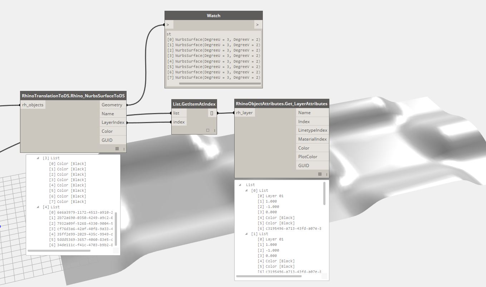This screenshot has width=486, height=287.
Task: Click lacing indicator on Rhino_NurbsSurfaceToDS node
Action: click(124, 149)
